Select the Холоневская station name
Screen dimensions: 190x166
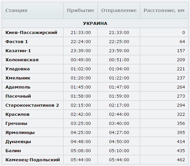(22, 60)
